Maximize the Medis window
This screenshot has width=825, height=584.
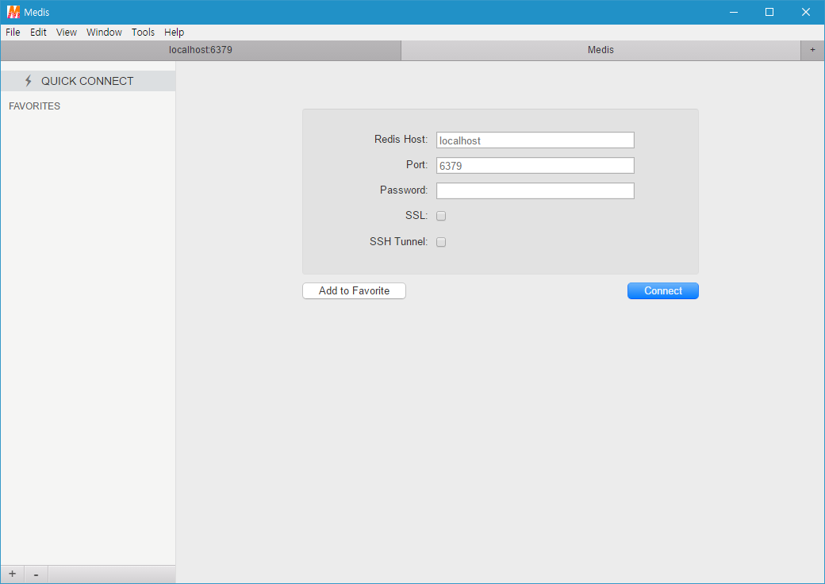[769, 12]
